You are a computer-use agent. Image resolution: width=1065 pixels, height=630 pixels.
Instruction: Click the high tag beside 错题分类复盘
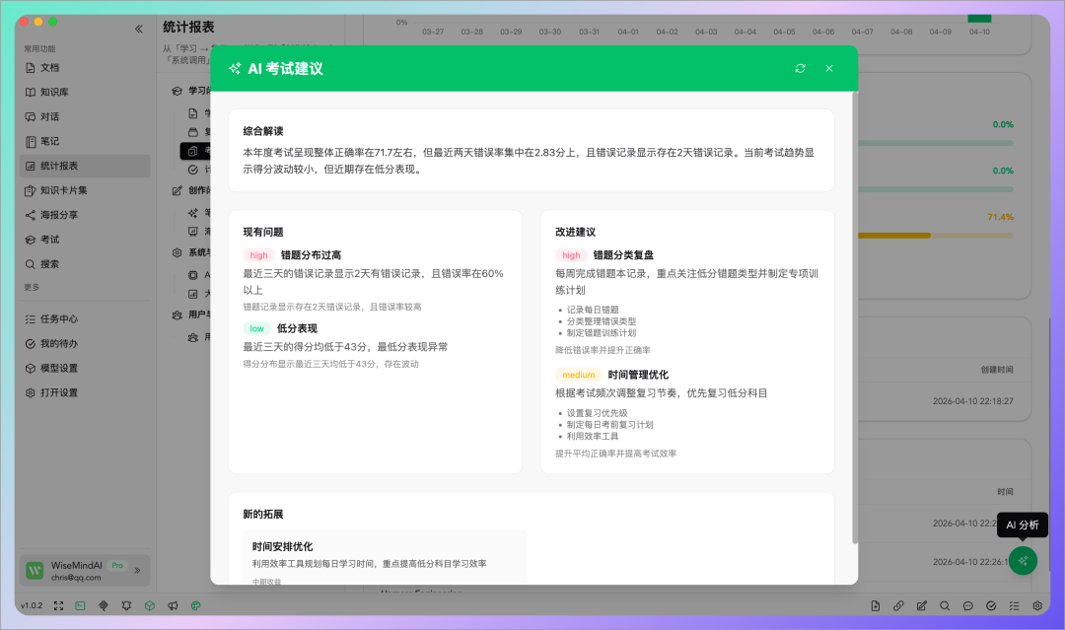coord(571,255)
